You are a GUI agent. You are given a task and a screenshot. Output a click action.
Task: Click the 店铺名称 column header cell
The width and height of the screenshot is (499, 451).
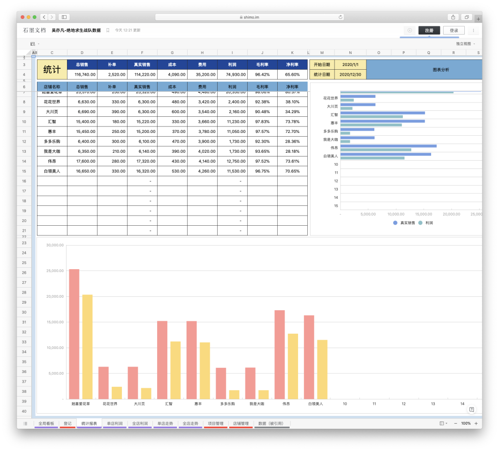[52, 86]
